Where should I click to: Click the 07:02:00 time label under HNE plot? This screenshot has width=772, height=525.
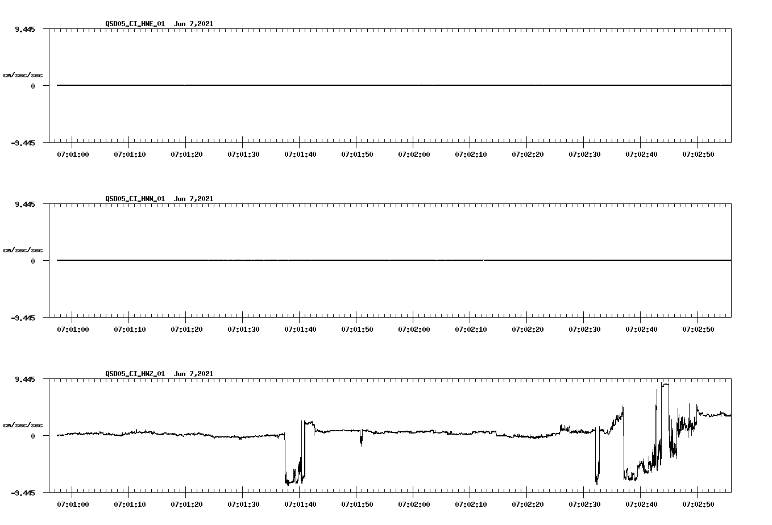pos(414,154)
